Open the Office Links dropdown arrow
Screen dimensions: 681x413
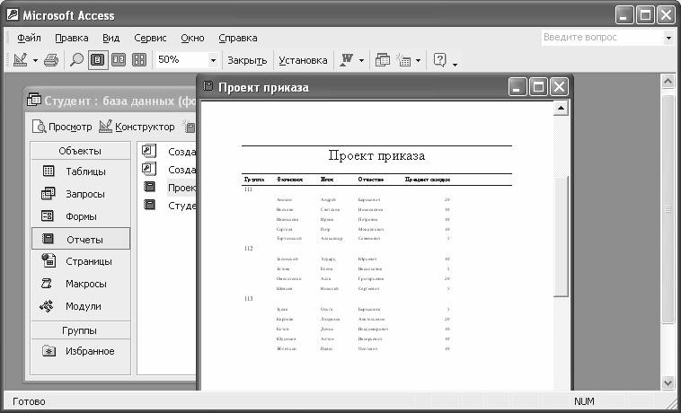click(361, 60)
